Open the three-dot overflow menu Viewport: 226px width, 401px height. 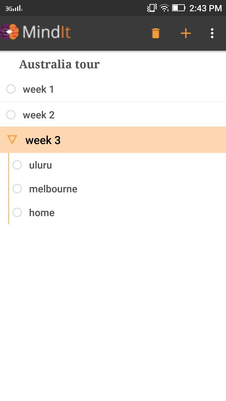point(212,33)
